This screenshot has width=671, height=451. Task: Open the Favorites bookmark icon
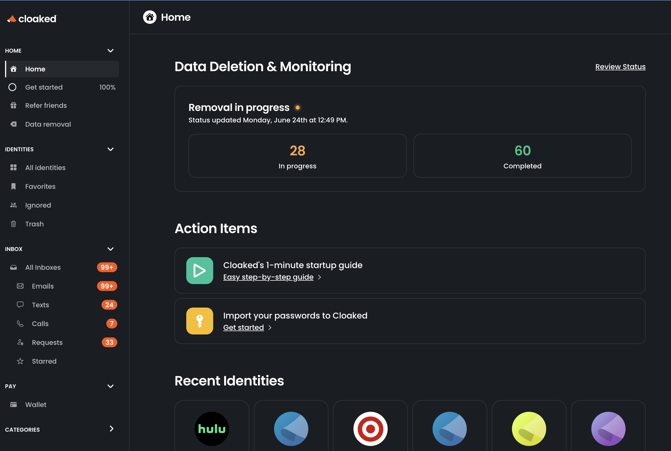(13, 186)
